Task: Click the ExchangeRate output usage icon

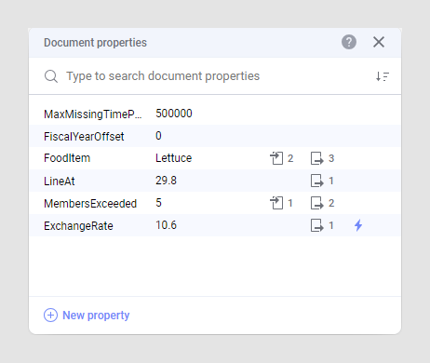Action: (x=316, y=225)
